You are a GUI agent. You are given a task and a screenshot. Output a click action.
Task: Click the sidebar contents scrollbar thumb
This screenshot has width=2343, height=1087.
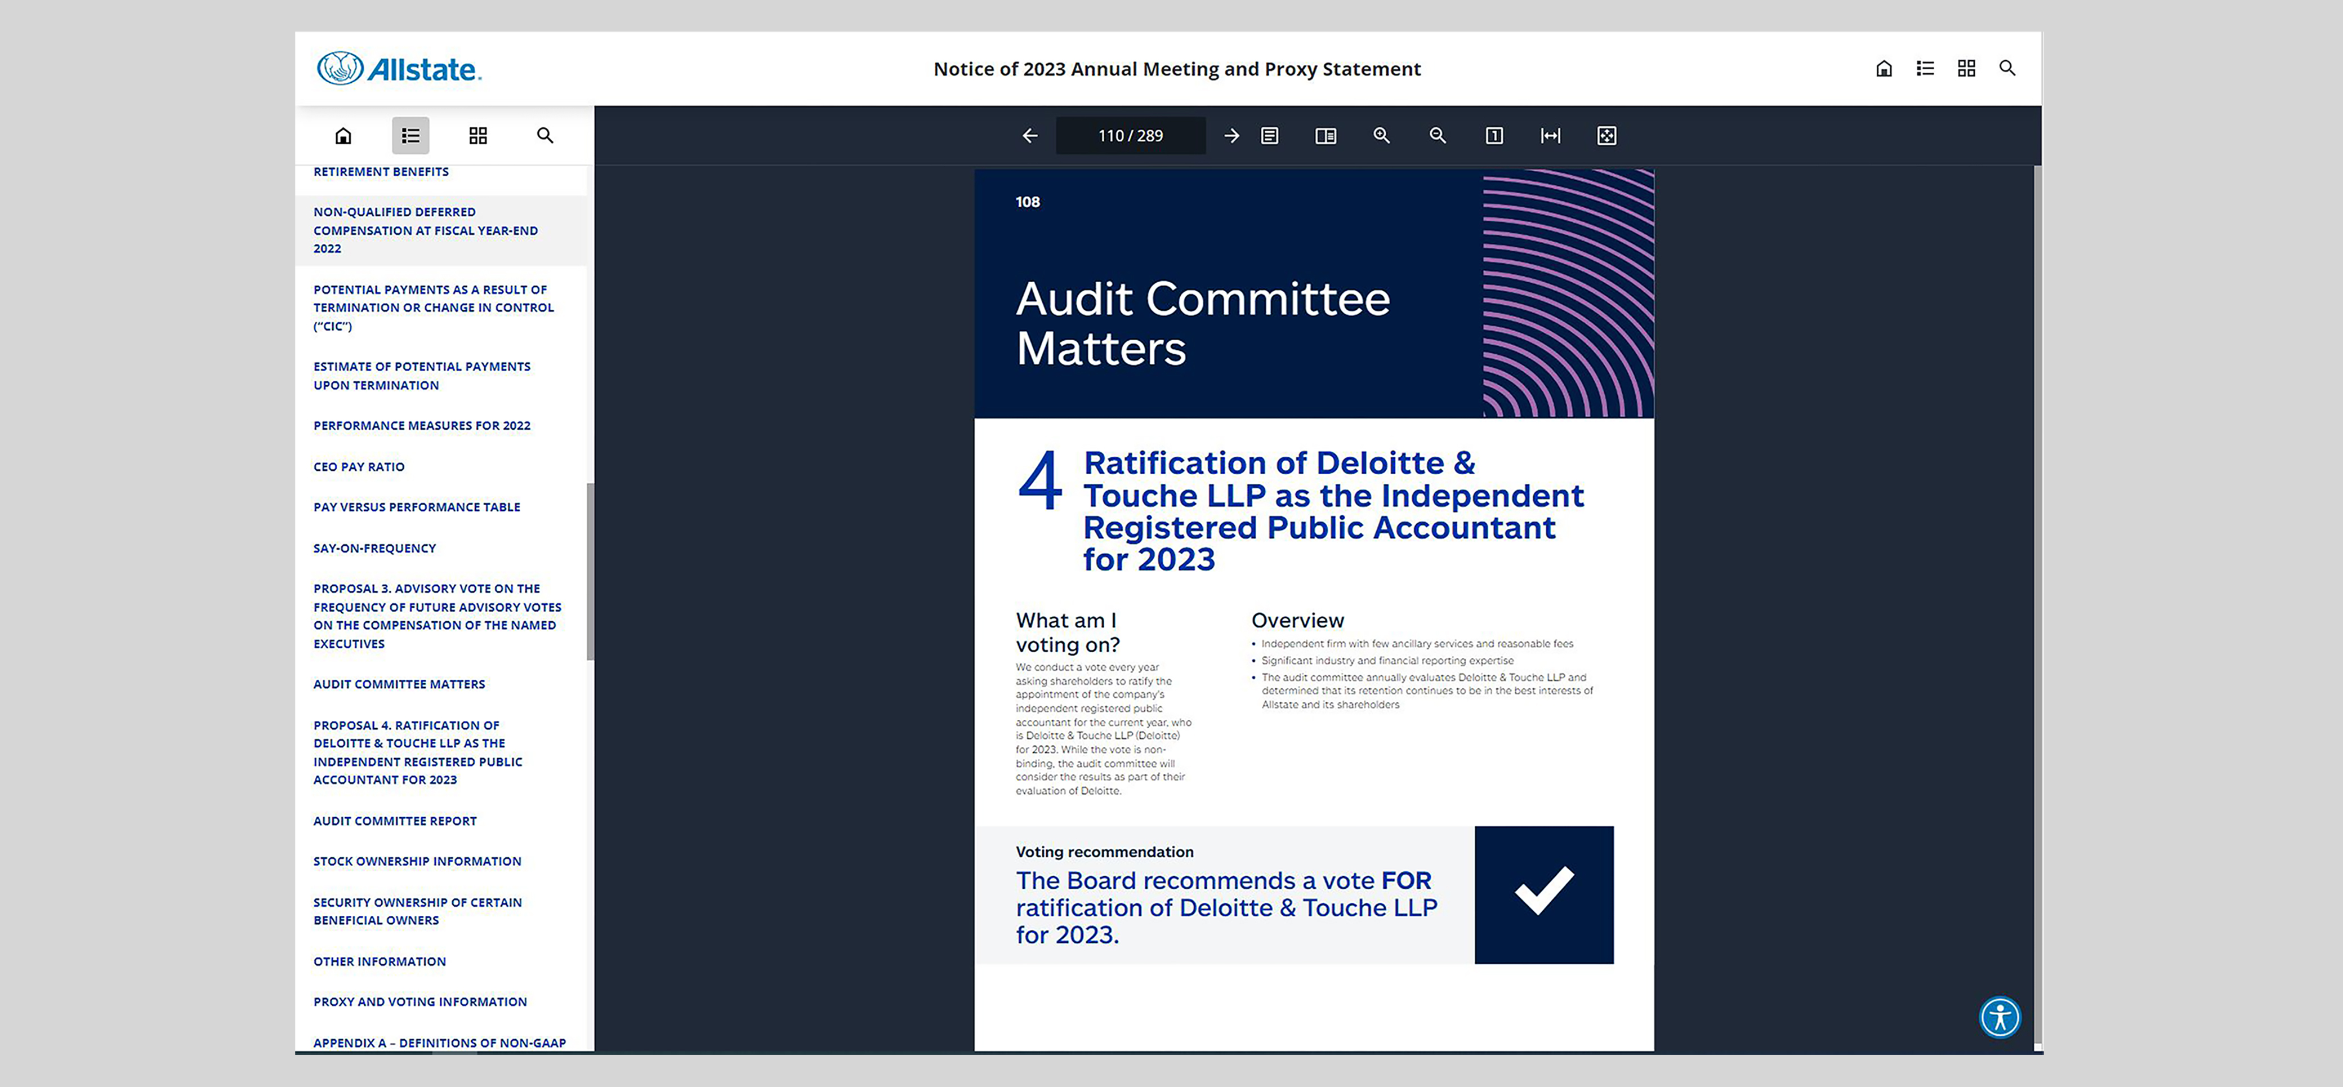click(590, 571)
